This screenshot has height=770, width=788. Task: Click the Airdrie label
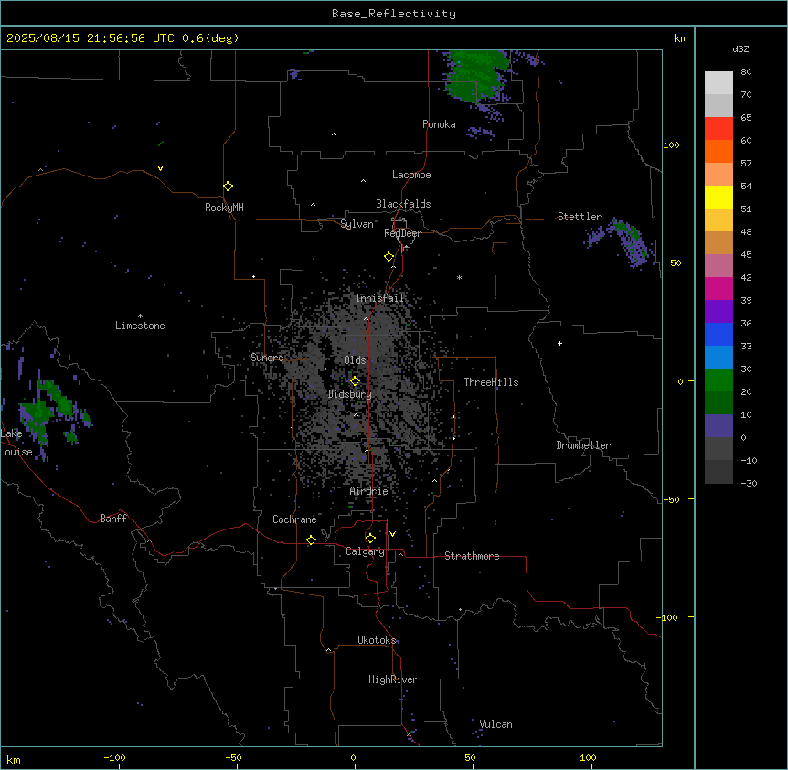[x=368, y=491]
